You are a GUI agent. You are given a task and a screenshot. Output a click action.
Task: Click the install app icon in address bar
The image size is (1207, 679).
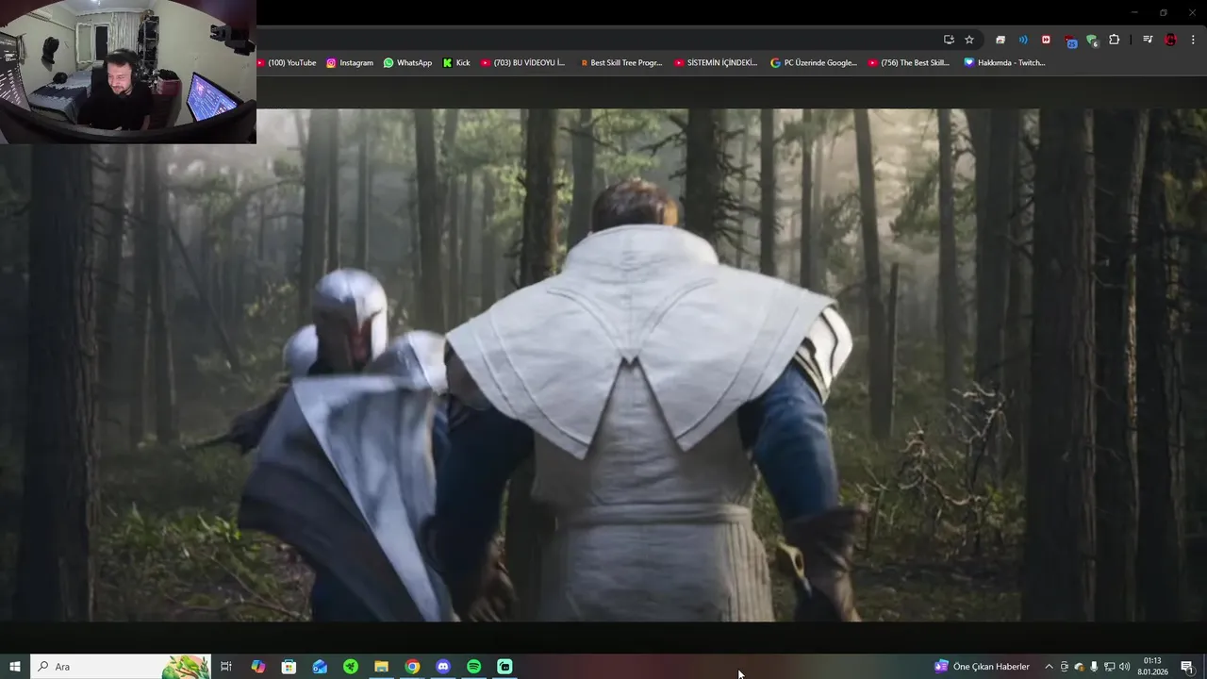pyautogui.click(x=949, y=40)
